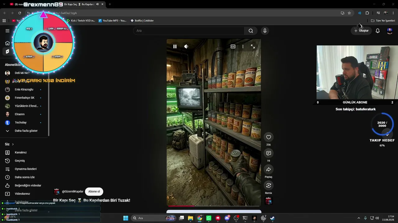Show hidden system tray icons

point(359,218)
